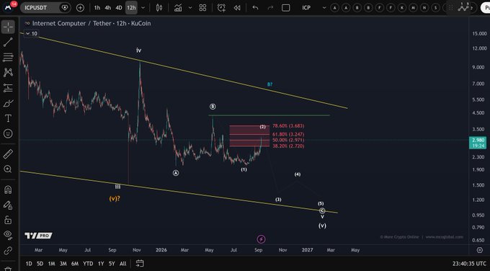Set date range to 1M
490x271 pixels.
click(52, 264)
